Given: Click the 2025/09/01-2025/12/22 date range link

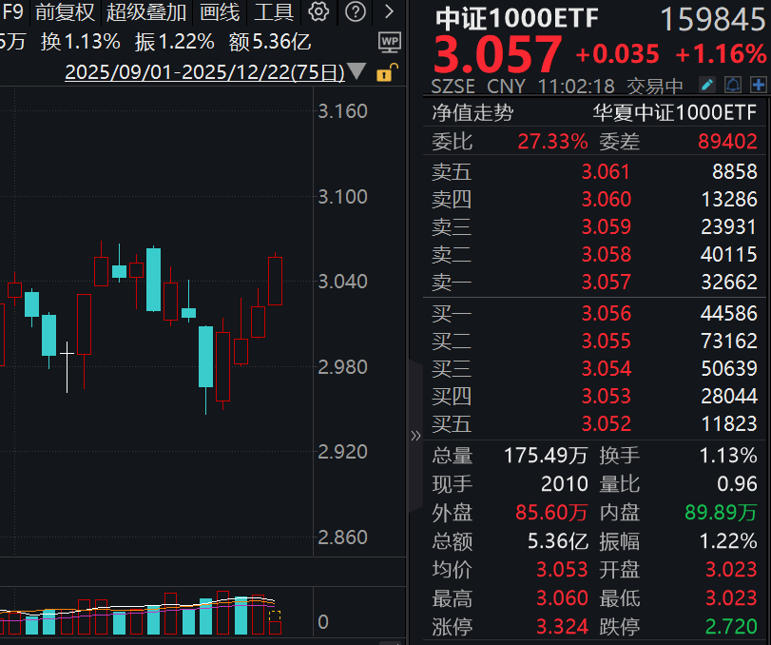Looking at the screenshot, I should tap(205, 70).
